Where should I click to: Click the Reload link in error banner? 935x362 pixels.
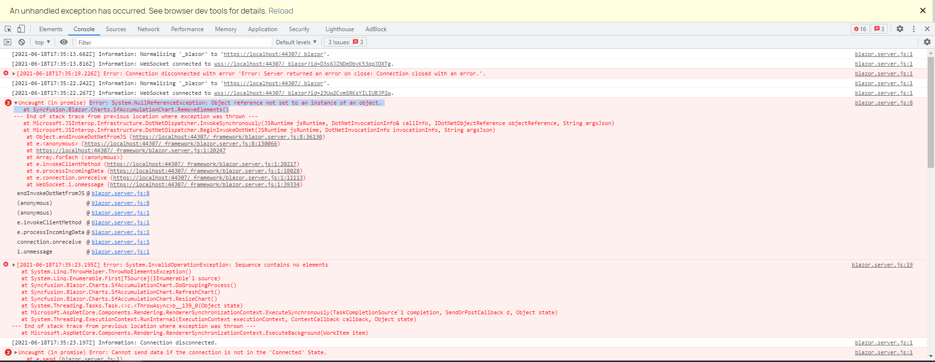pos(281,11)
